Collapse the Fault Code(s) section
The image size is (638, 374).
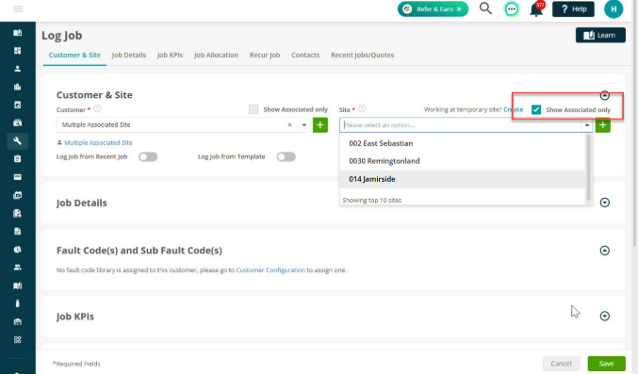click(x=605, y=251)
